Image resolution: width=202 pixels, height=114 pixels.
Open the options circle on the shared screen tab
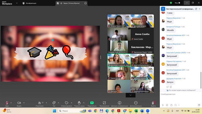tap(85, 3)
